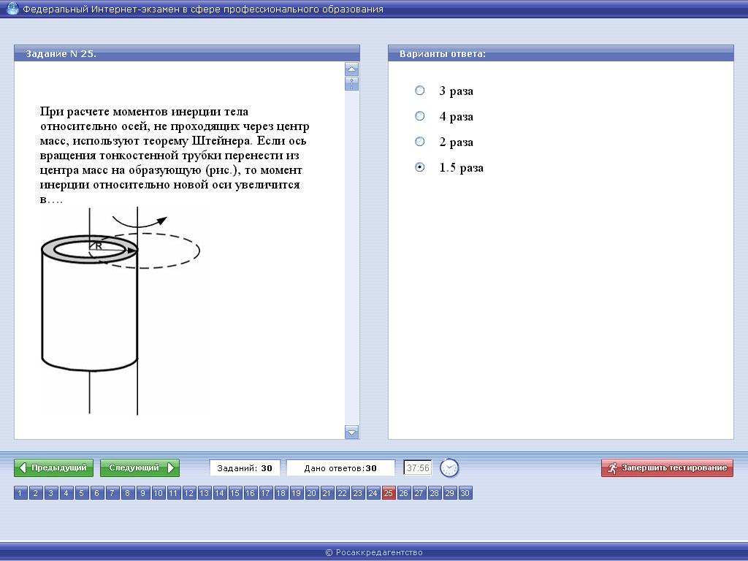Click the scroll-up arrow of the task panel
The image size is (748, 561).
click(x=351, y=69)
